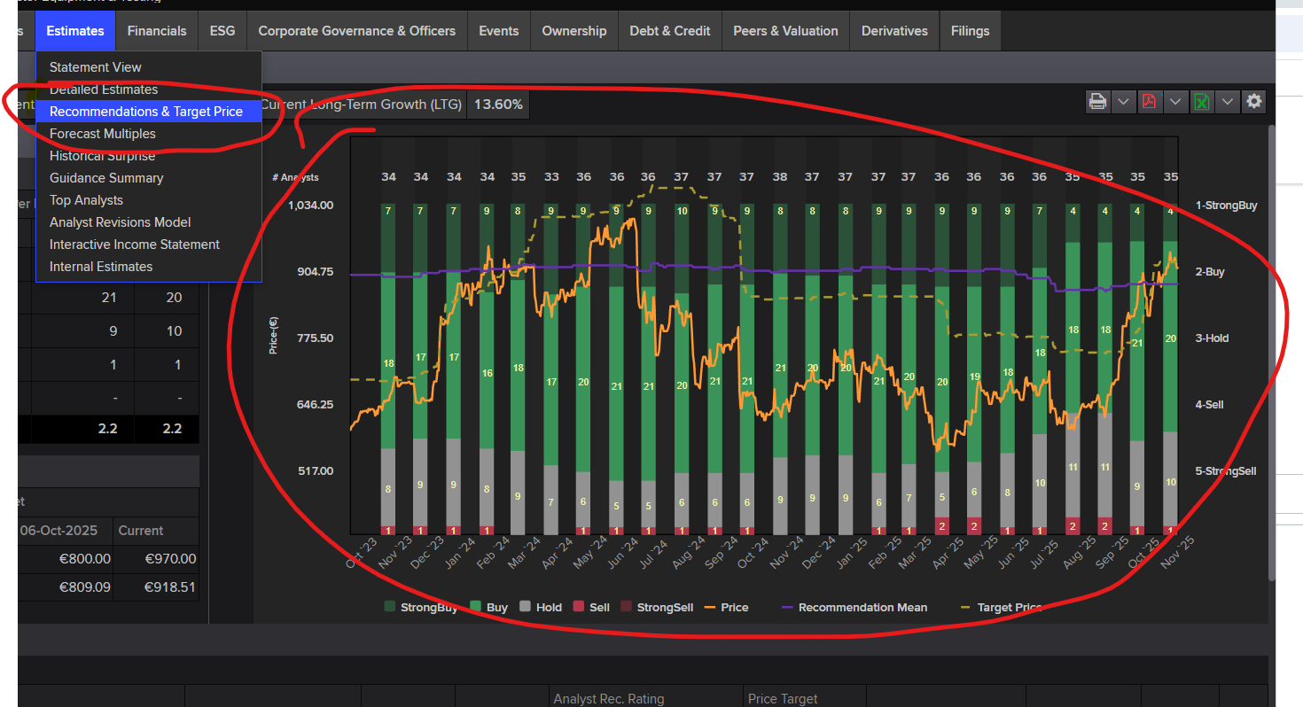The height and width of the screenshot is (707, 1303).
Task: Click the €800.00 table cell
Action: point(85,559)
